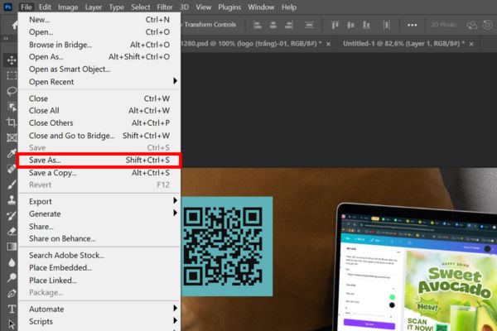
Task: Select the Eraser tool
Action: click(12, 231)
